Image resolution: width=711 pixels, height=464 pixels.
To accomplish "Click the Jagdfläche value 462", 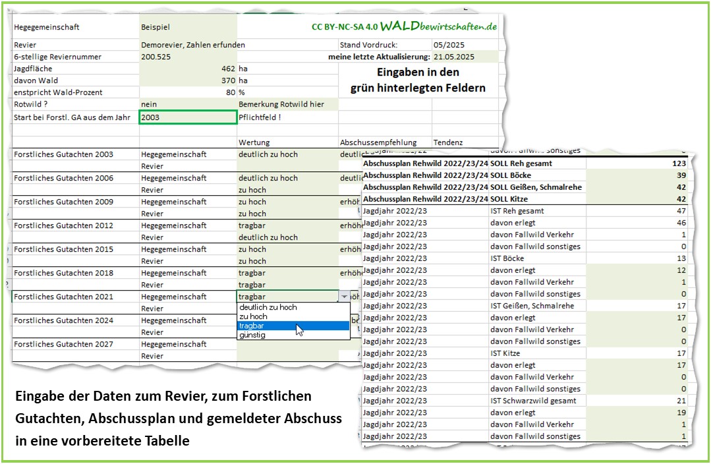I will pyautogui.click(x=188, y=69).
